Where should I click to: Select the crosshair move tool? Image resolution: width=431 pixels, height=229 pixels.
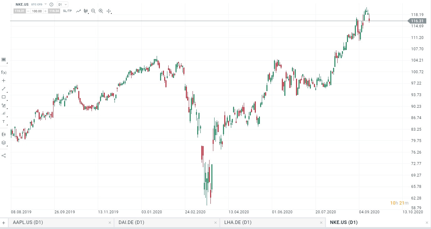[109, 11]
